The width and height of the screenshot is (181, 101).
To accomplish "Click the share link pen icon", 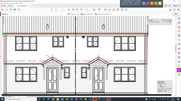I will click(x=170, y=10).
